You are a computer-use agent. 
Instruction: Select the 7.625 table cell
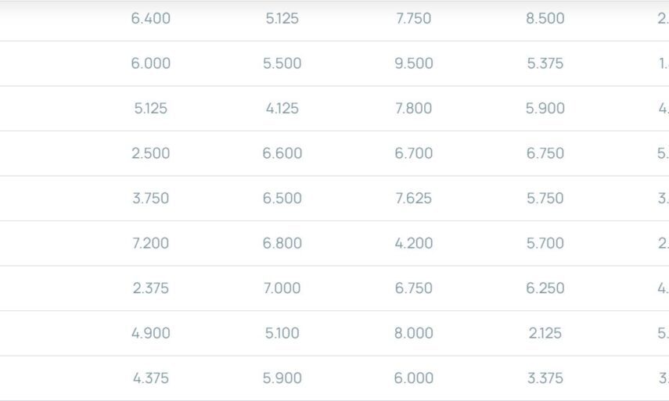(x=413, y=199)
